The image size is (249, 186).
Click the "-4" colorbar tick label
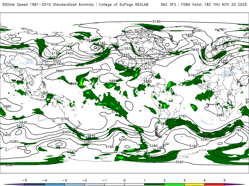pyautogui.click(x=45, y=180)
